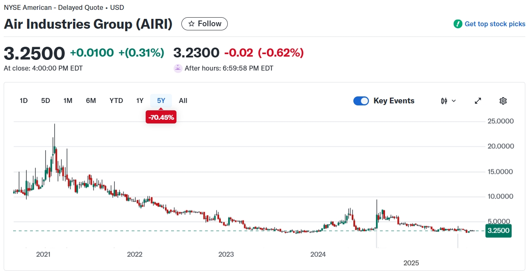Select the 1D time range
Viewport: 529px width, 274px height.
click(x=24, y=100)
